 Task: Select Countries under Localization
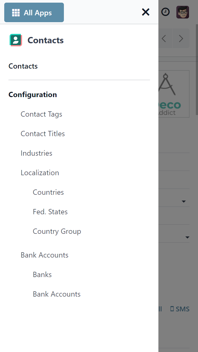(48, 192)
